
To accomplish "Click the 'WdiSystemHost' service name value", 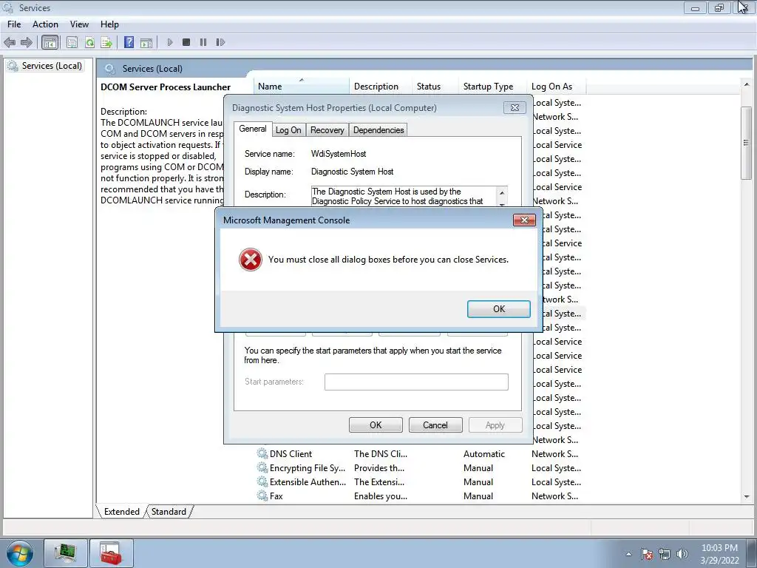I will pos(339,154).
